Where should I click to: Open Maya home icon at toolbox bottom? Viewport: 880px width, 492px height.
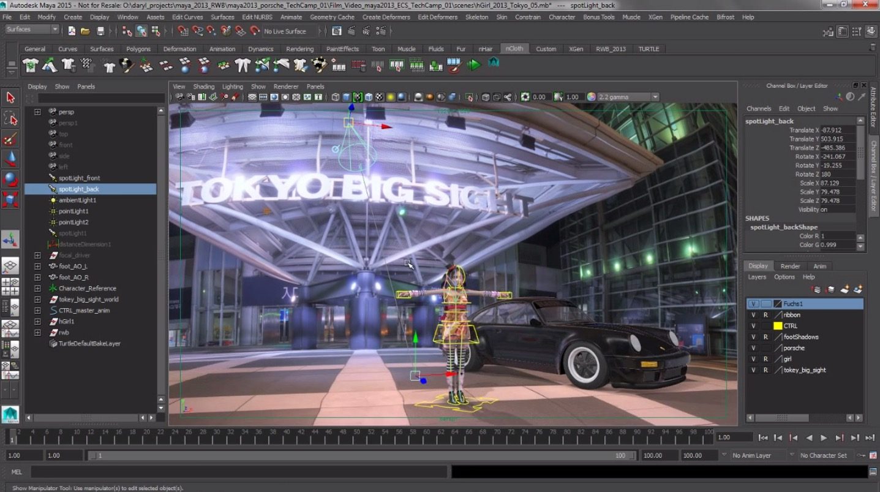[x=10, y=414]
